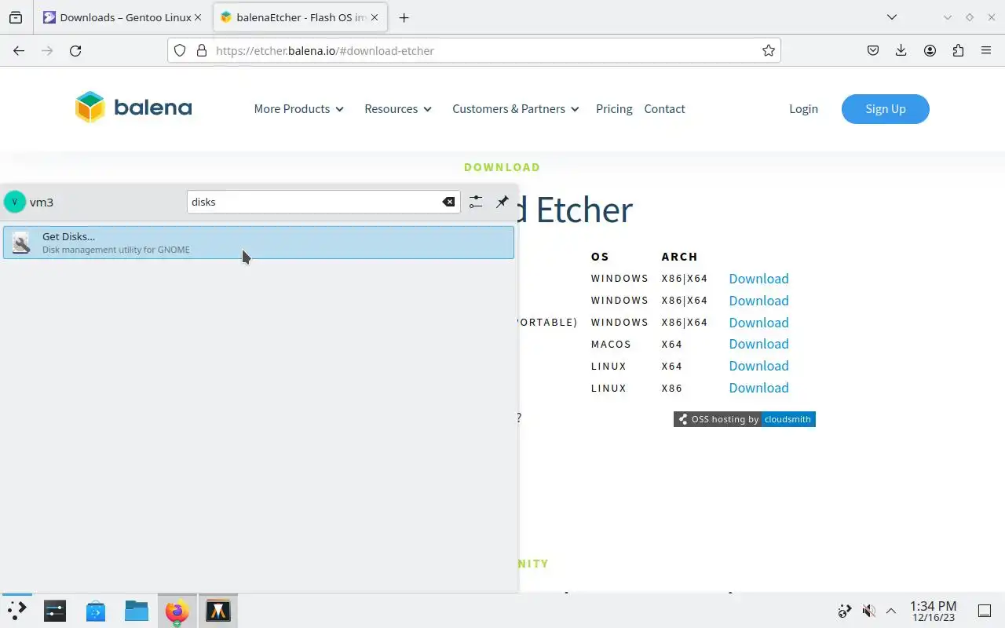The width and height of the screenshot is (1005, 628).
Task: Open a new browser tab
Action: point(404,17)
